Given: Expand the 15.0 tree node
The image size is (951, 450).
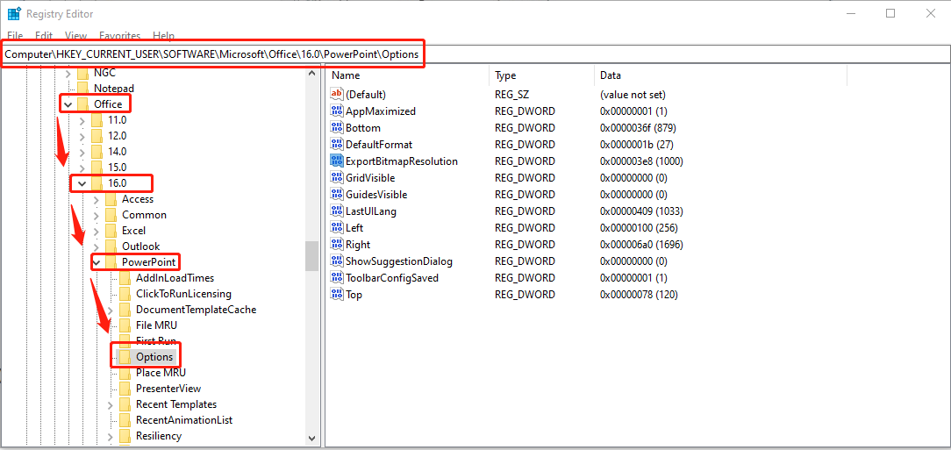Looking at the screenshot, I should click(x=82, y=168).
